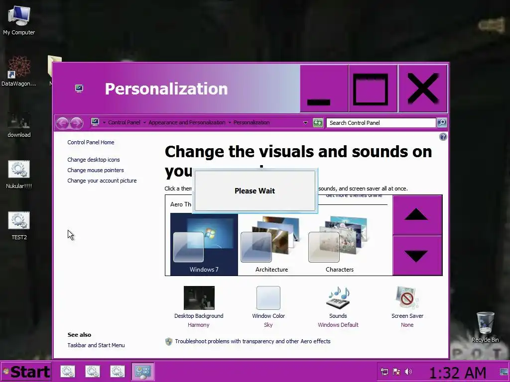Open Window Color settings icon

point(268,298)
